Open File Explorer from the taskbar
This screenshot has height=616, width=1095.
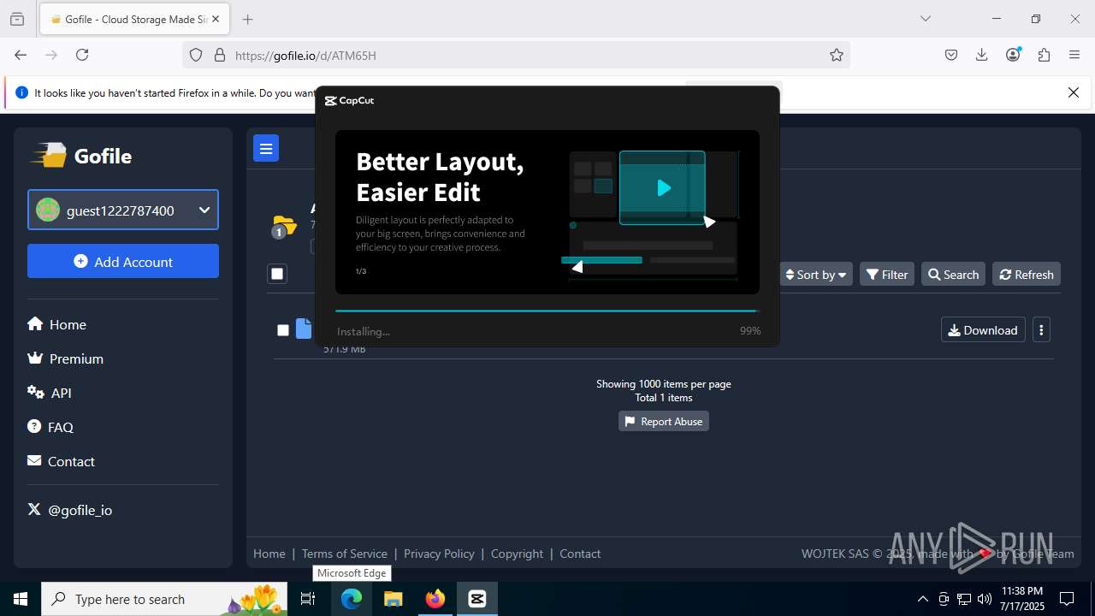point(393,599)
